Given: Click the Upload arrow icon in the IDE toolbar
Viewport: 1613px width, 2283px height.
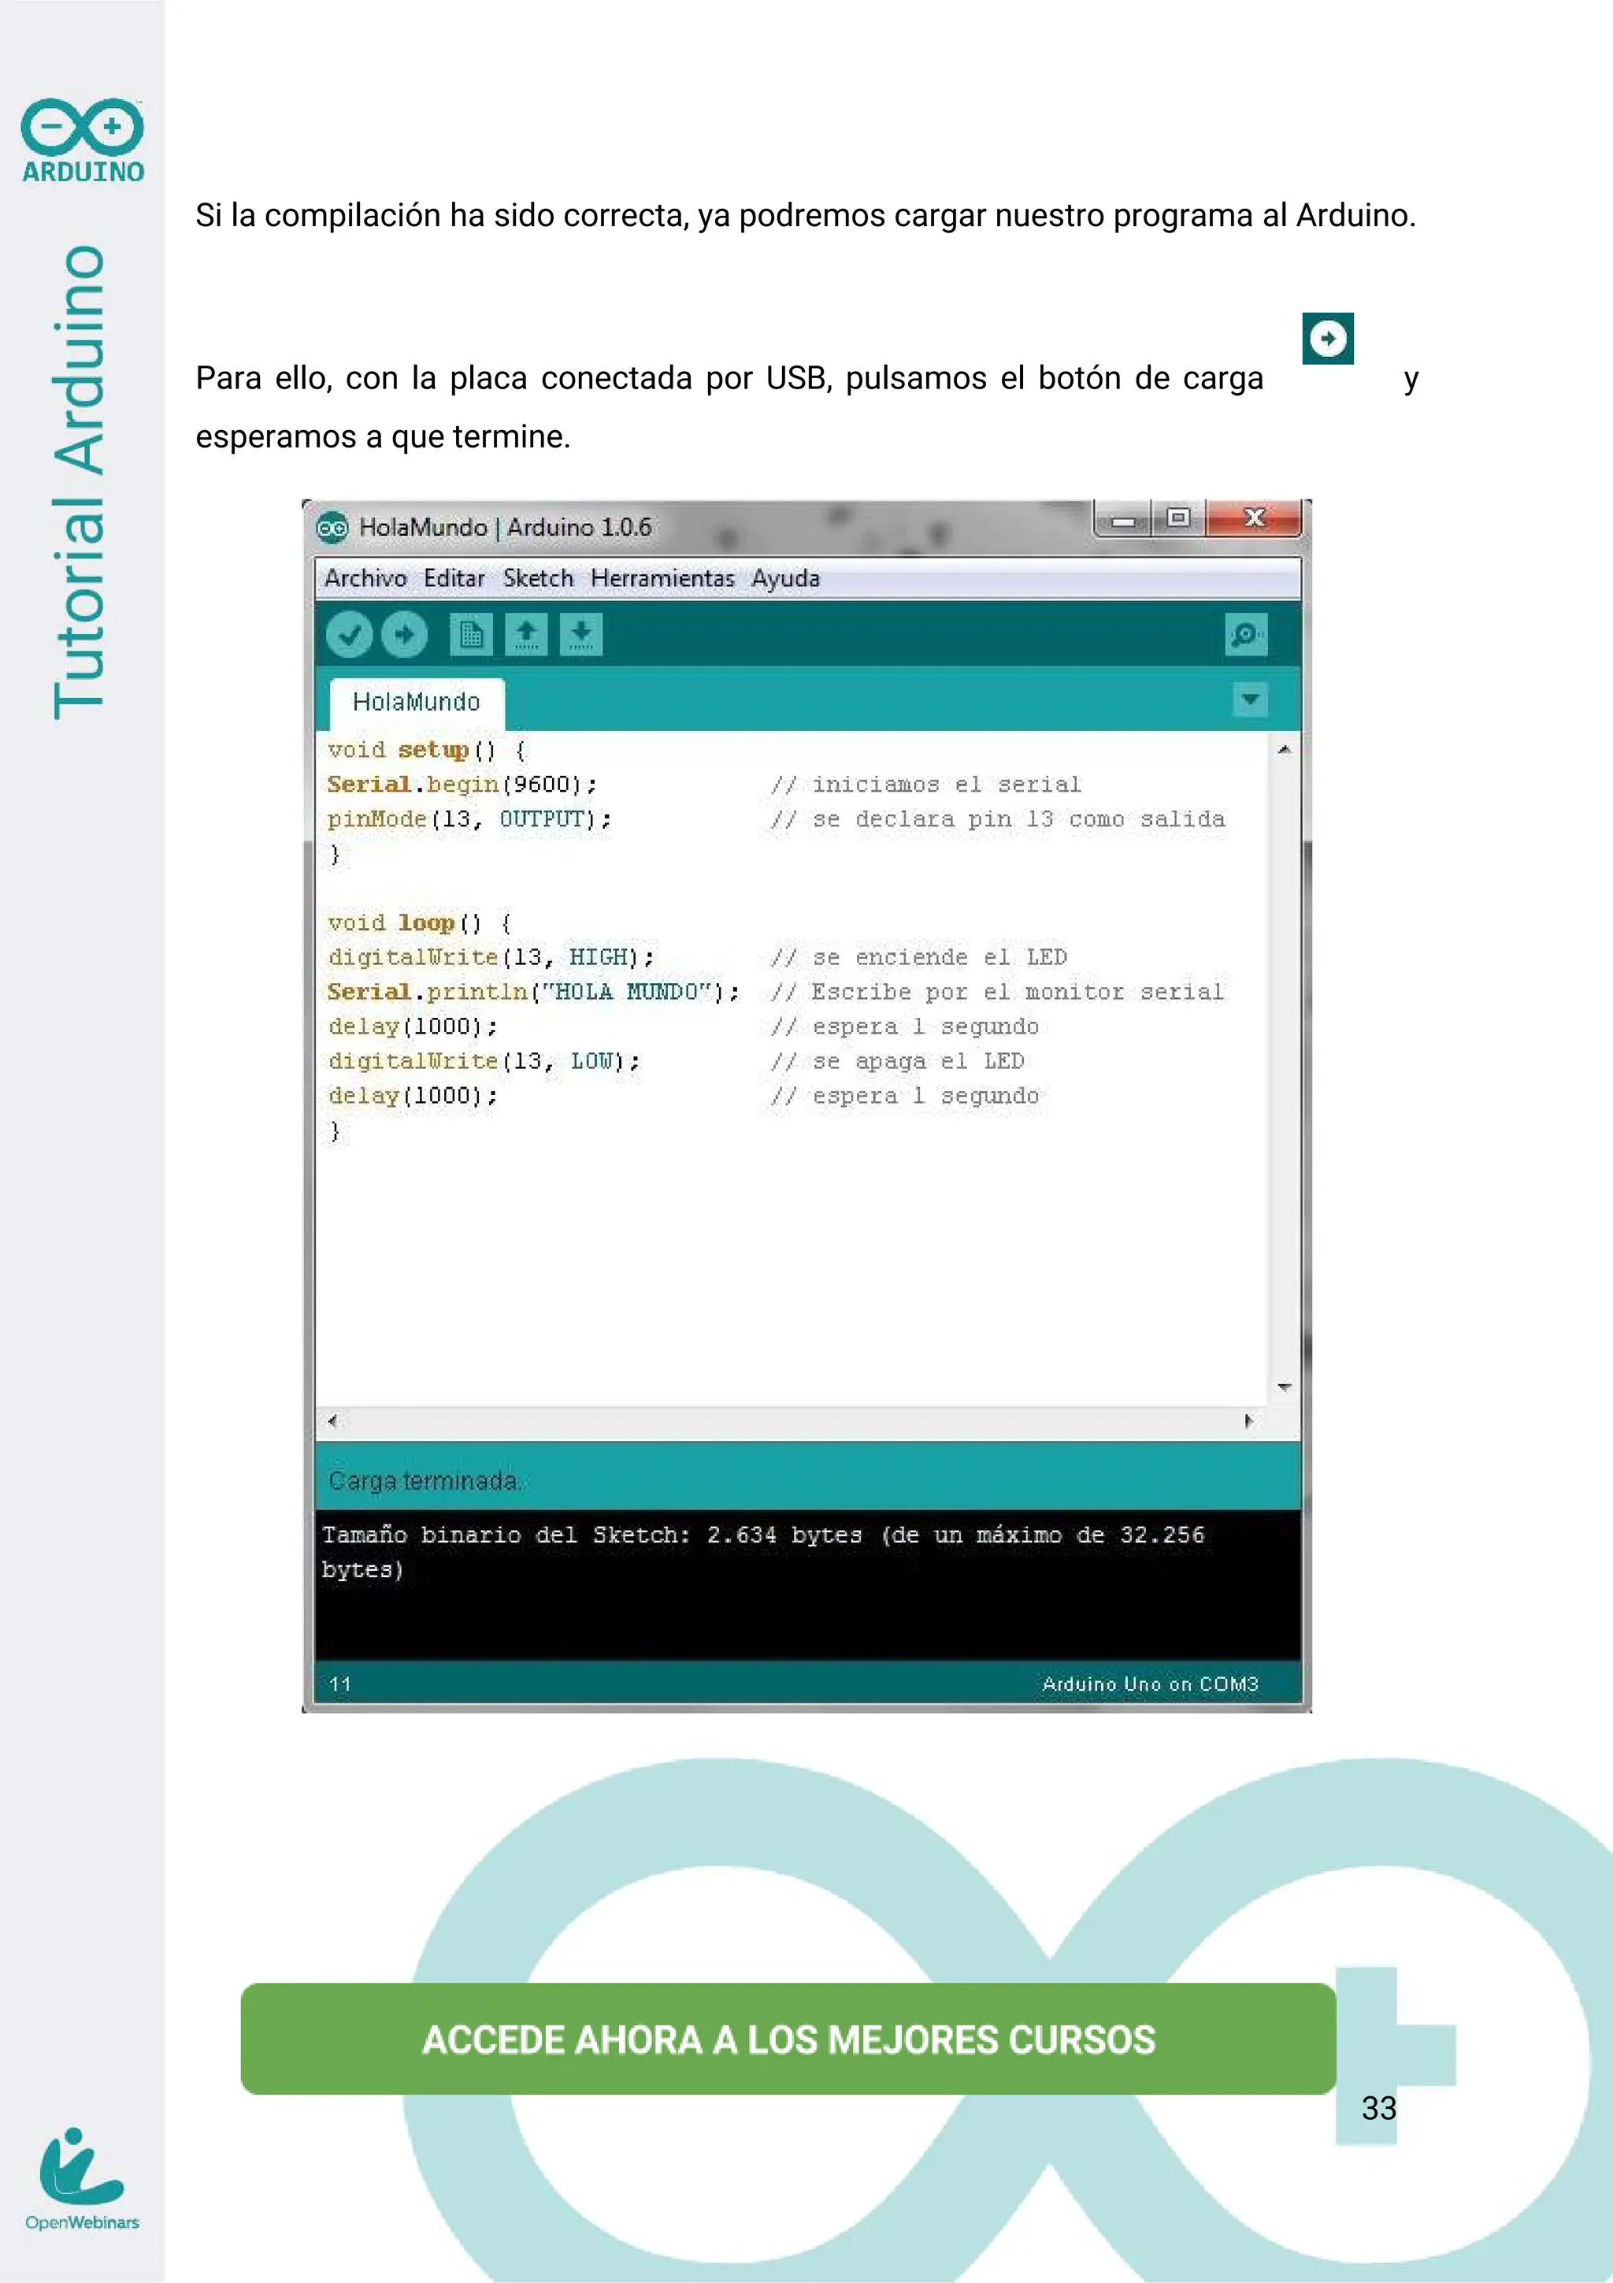Looking at the screenshot, I should tap(403, 634).
